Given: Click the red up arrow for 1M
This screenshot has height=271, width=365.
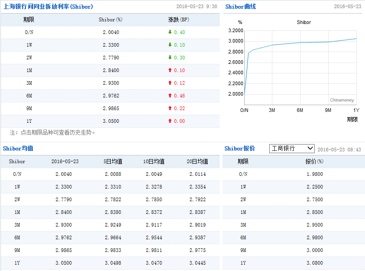Looking at the screenshot, I should [x=170, y=70].
